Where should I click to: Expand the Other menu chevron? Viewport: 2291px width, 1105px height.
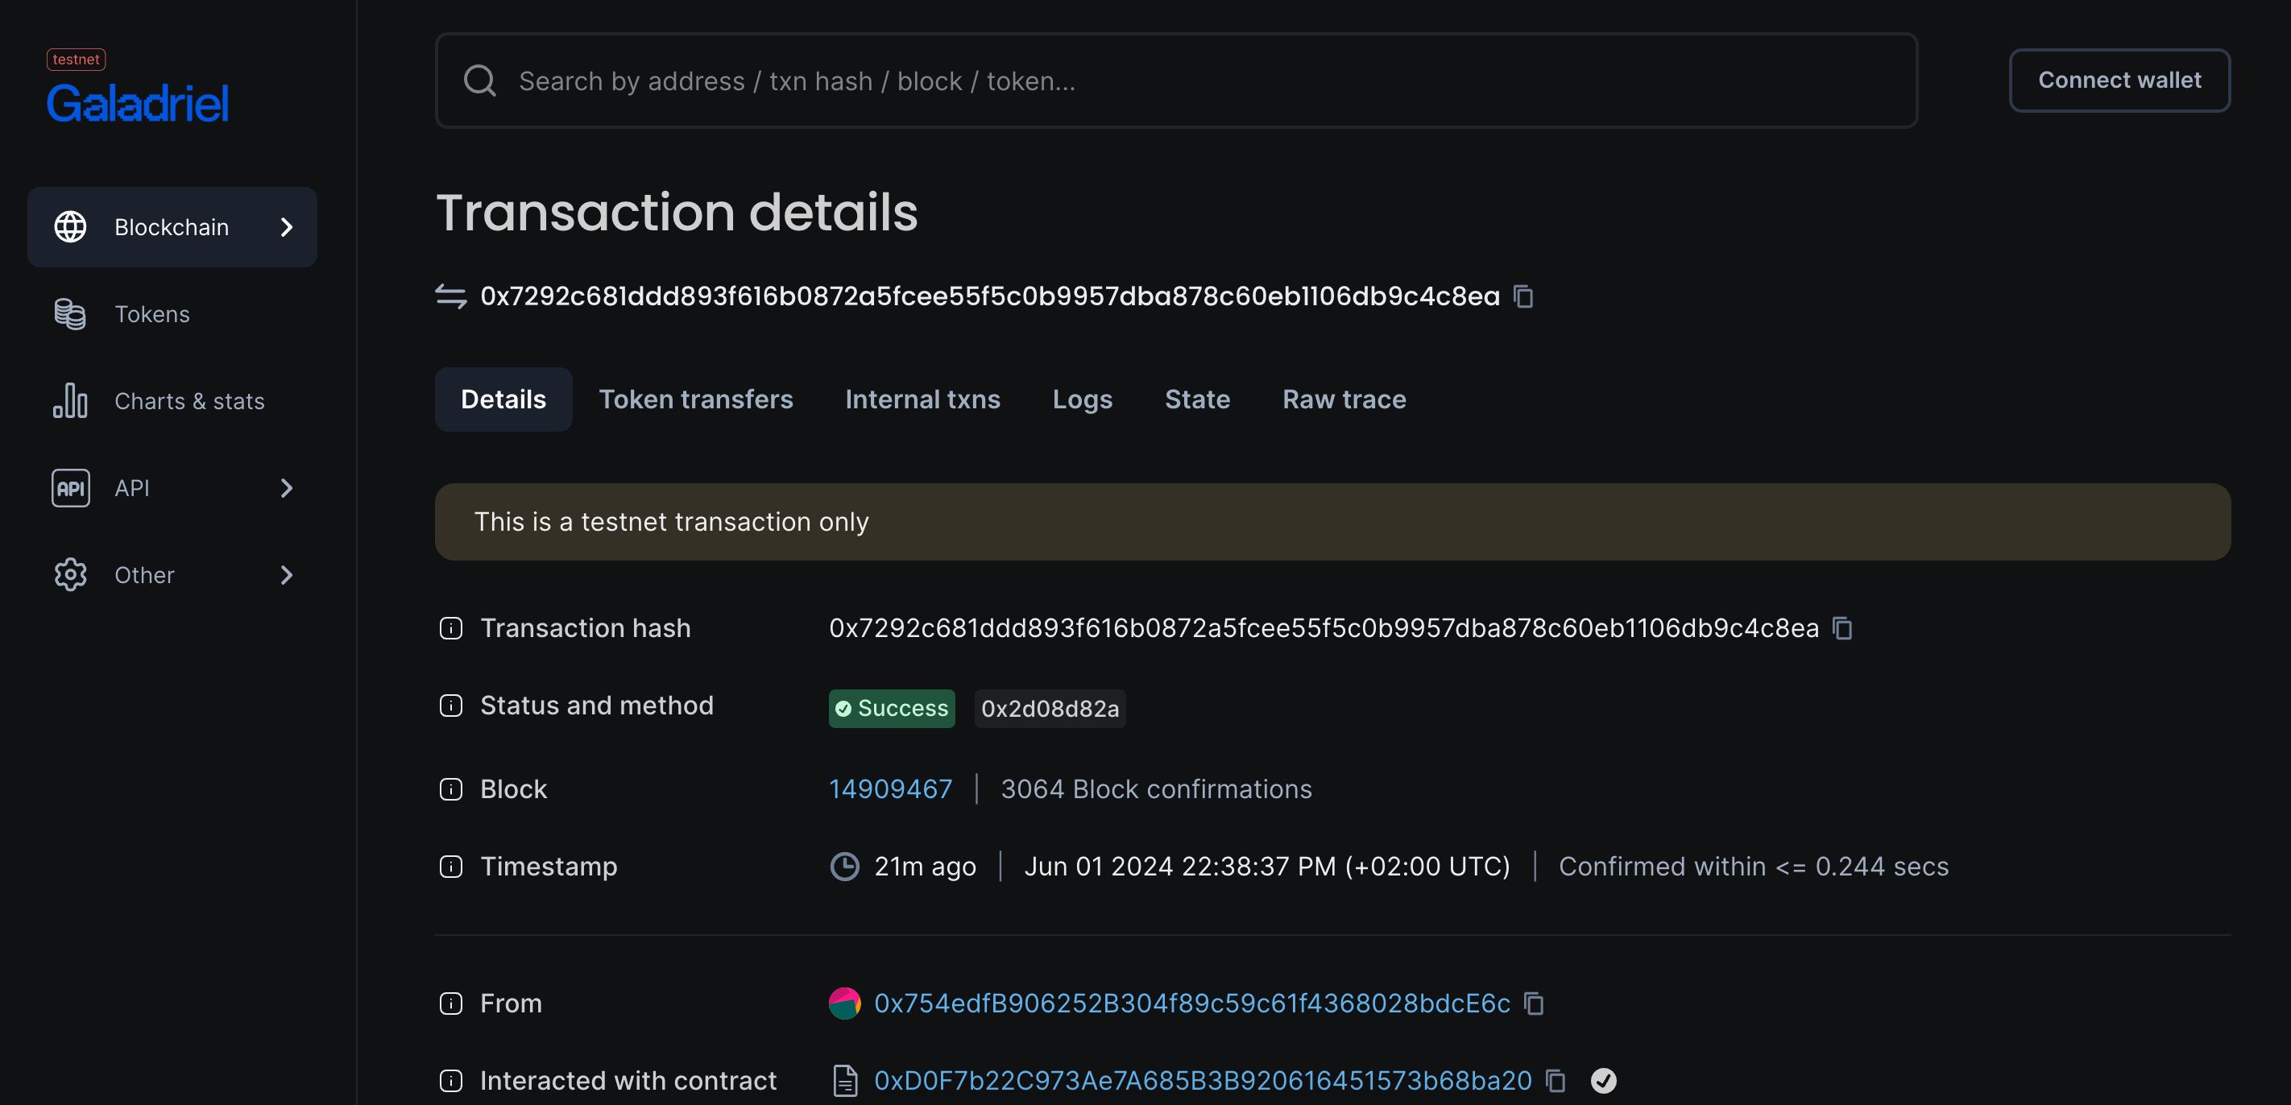click(287, 575)
